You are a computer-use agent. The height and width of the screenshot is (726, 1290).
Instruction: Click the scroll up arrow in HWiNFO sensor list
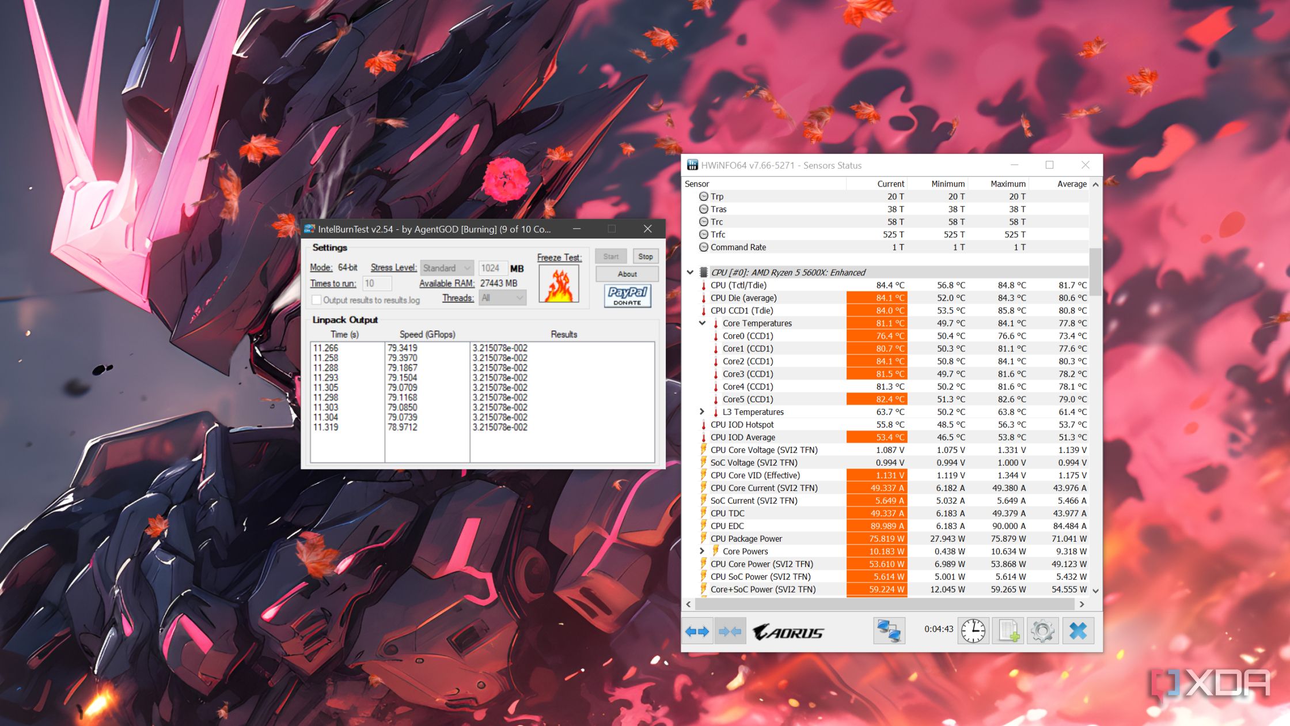(x=1095, y=184)
